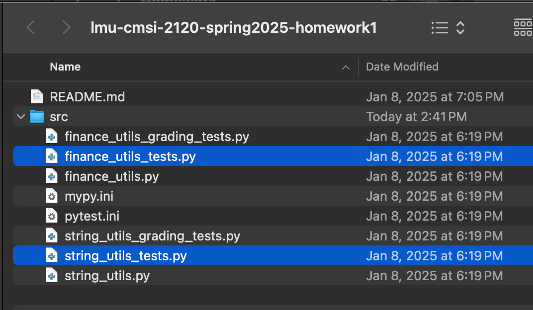Go forward with the right chevron arrow

pyautogui.click(x=66, y=27)
